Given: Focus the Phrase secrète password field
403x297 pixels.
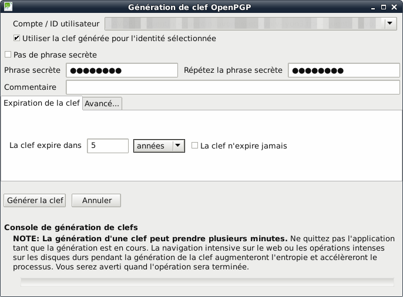Looking at the screenshot, I should point(122,70).
